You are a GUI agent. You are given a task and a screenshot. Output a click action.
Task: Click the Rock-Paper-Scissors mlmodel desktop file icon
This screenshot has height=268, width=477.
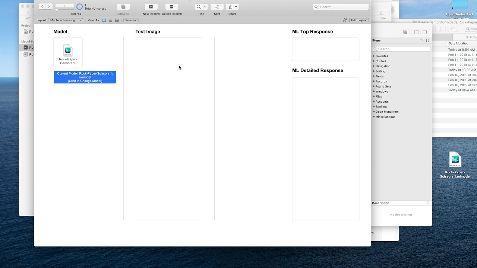pyautogui.click(x=455, y=160)
